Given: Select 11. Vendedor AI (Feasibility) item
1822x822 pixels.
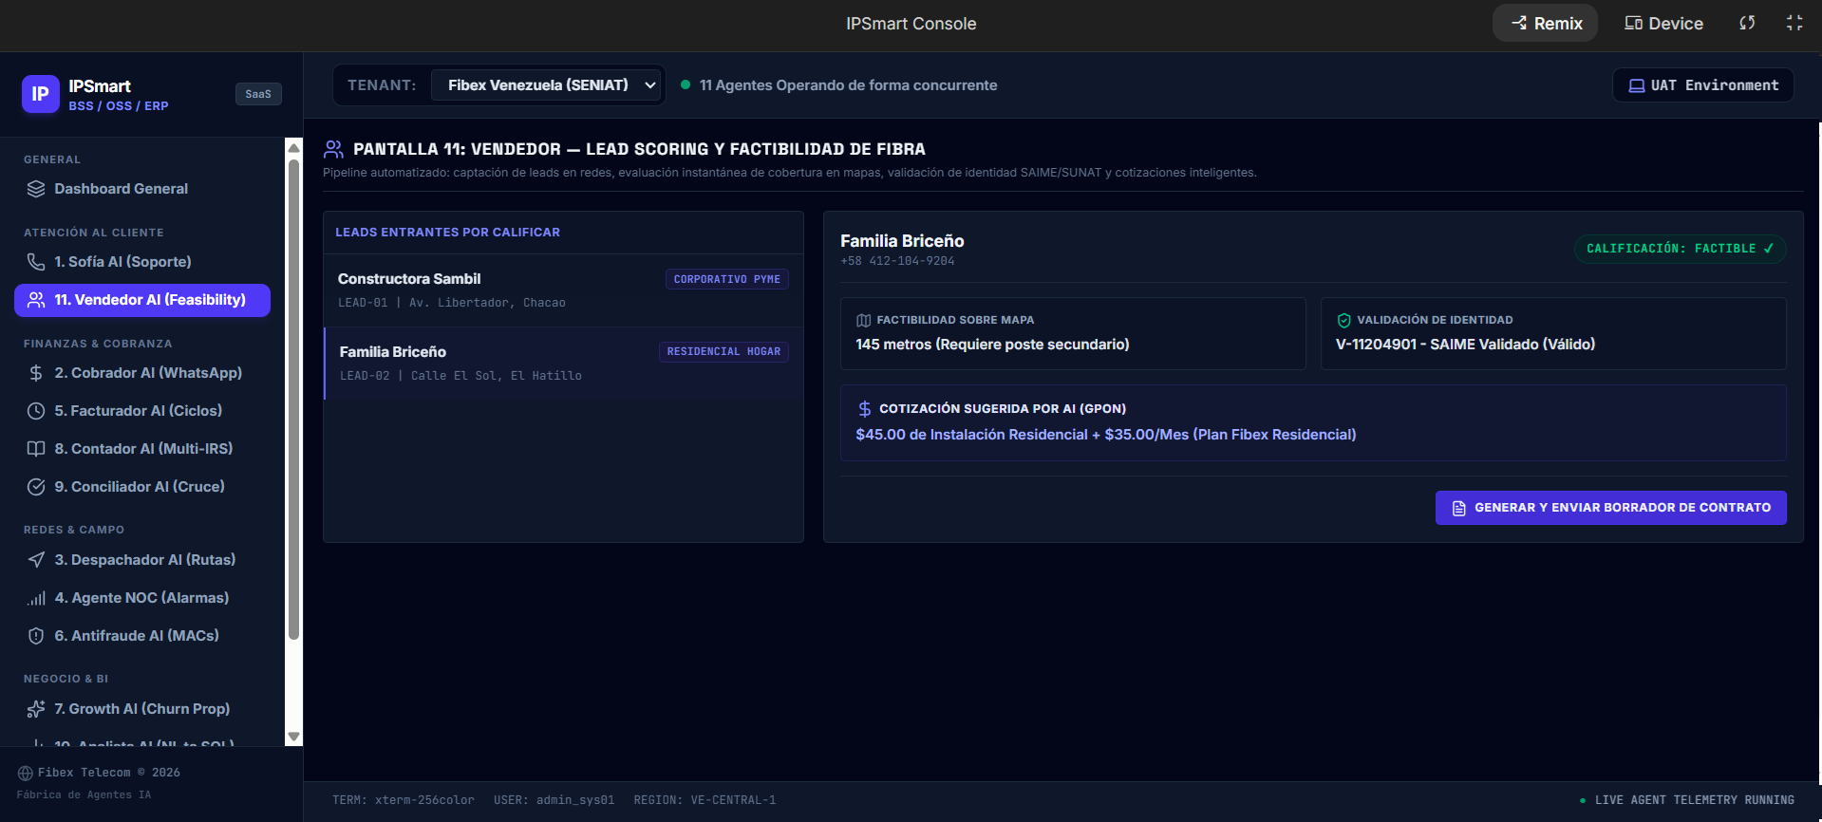Looking at the screenshot, I should pos(142,300).
